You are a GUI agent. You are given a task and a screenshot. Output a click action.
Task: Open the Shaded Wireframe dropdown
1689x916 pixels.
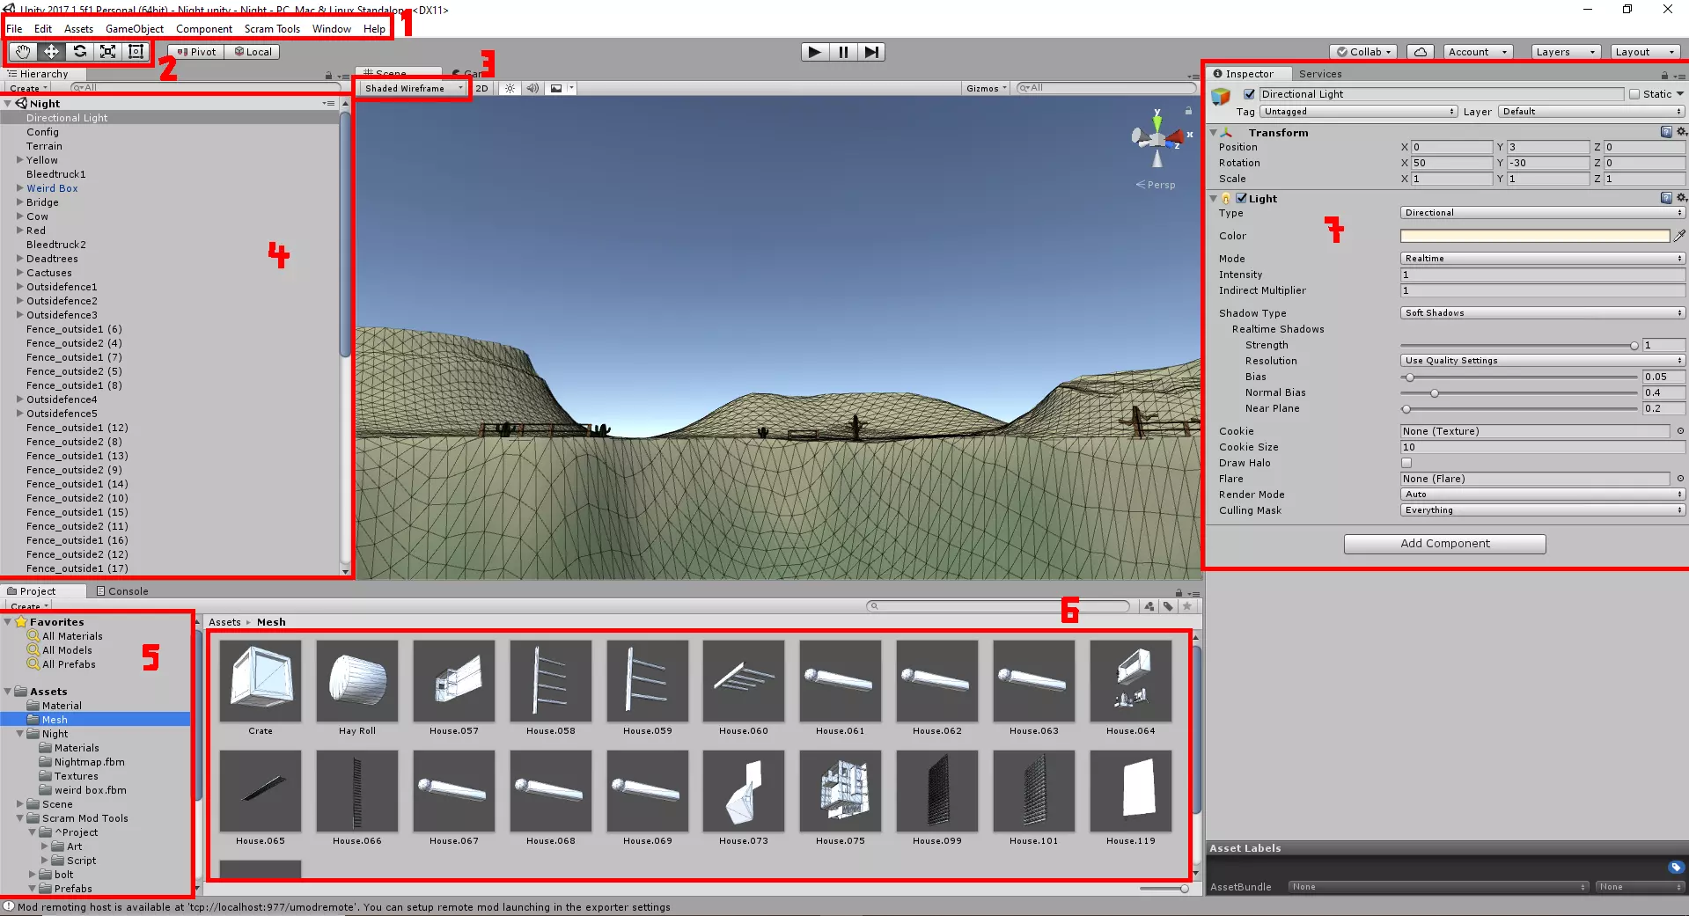click(413, 88)
